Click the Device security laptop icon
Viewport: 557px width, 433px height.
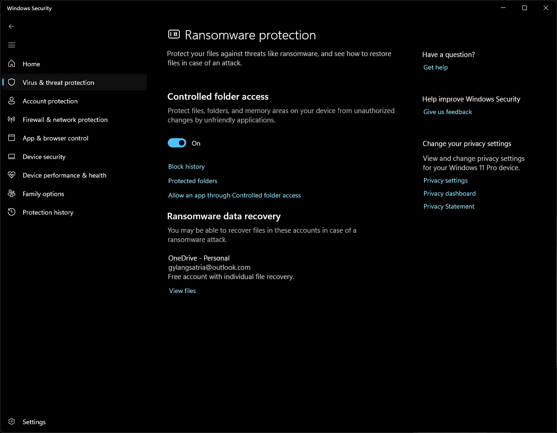tap(12, 157)
